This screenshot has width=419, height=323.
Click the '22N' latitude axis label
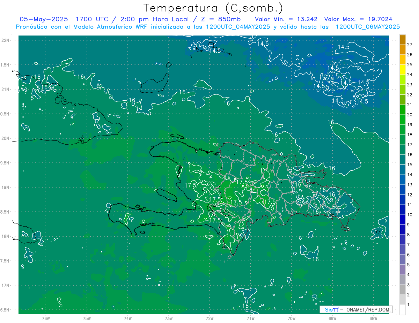tap(6, 40)
